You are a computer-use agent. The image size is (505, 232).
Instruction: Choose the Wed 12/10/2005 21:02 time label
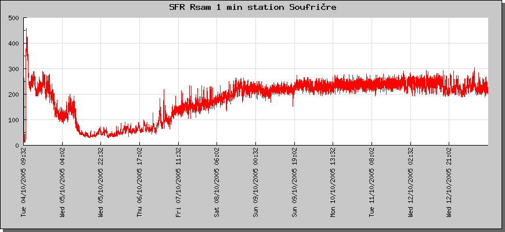pyautogui.click(x=449, y=182)
